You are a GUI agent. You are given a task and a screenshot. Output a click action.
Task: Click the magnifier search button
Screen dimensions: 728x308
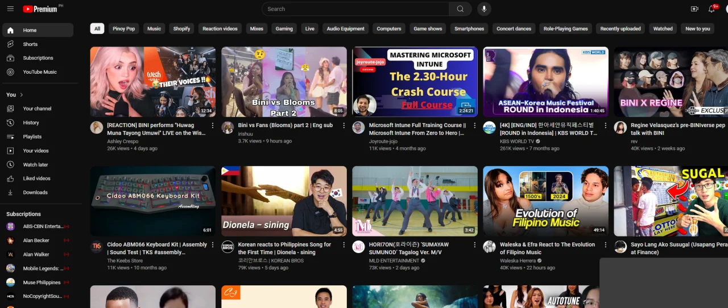[460, 9]
